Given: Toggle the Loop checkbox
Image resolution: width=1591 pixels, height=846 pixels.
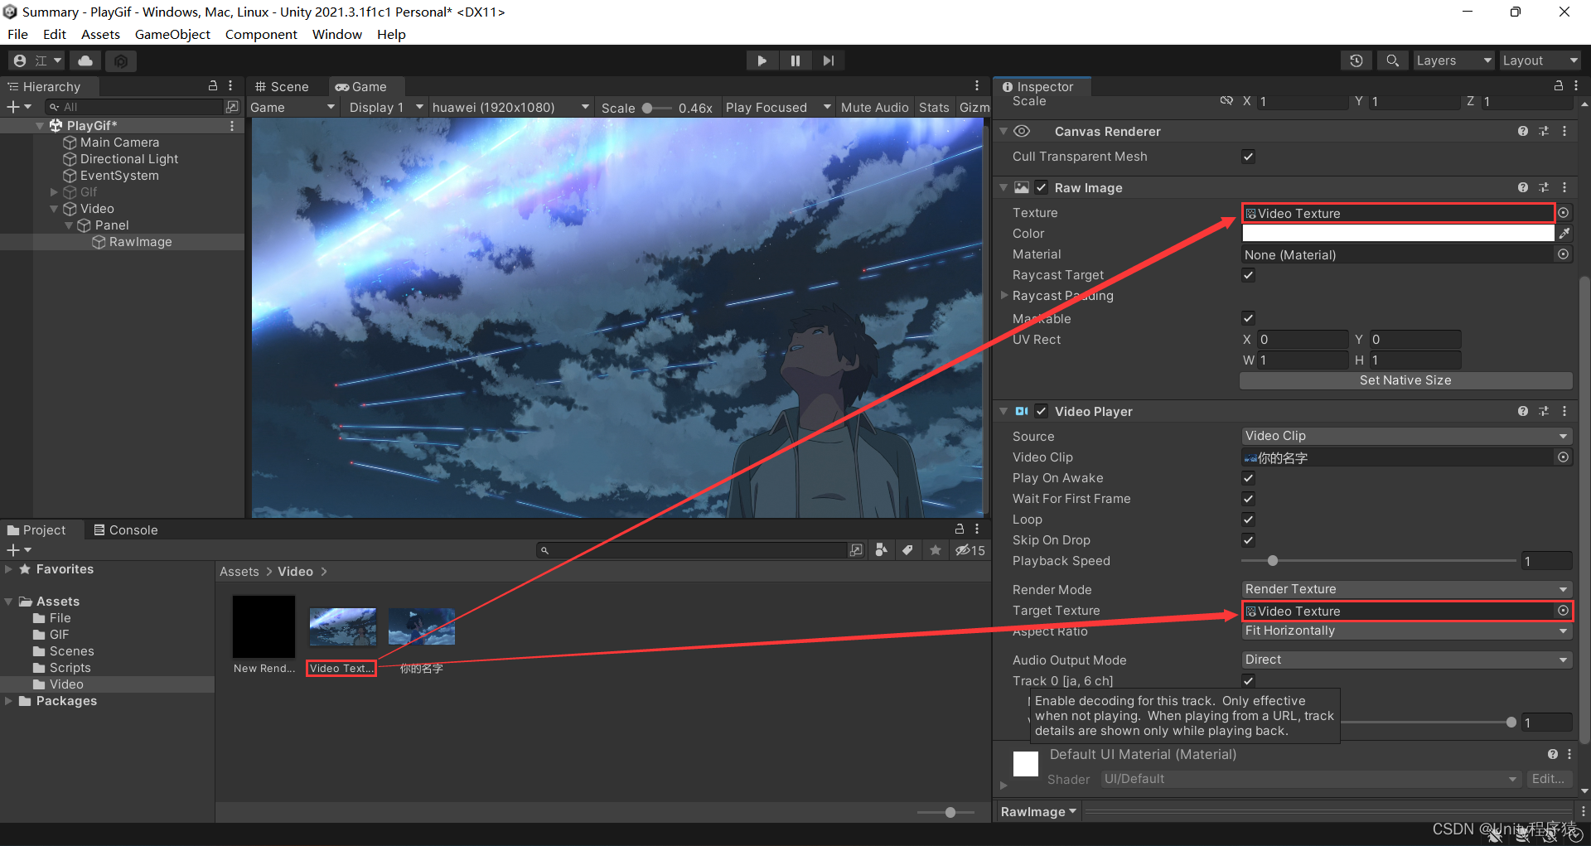Looking at the screenshot, I should (x=1248, y=520).
